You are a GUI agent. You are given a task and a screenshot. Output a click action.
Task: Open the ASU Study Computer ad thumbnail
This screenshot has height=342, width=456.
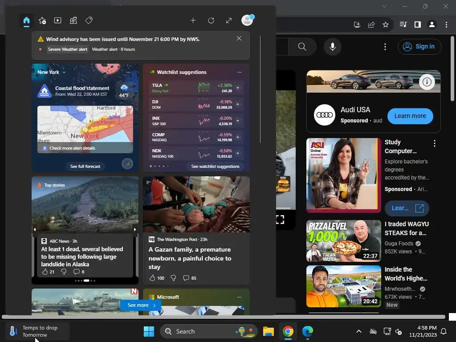pos(343,175)
